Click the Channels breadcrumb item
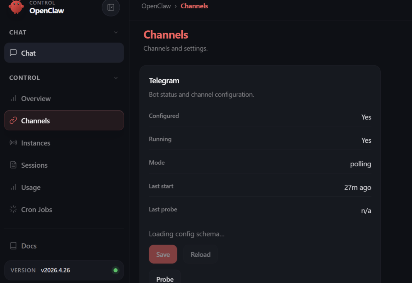412x283 pixels. click(194, 6)
